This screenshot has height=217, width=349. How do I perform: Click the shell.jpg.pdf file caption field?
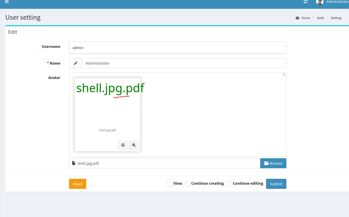point(165,164)
